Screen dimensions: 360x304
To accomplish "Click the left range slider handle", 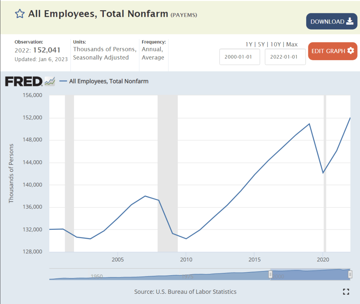I will click(271, 274).
